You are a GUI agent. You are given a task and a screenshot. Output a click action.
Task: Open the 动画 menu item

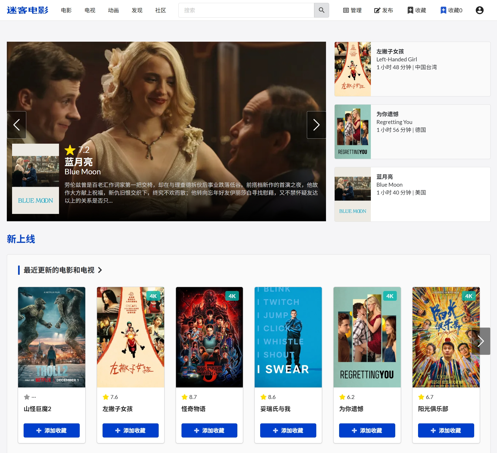[113, 10]
